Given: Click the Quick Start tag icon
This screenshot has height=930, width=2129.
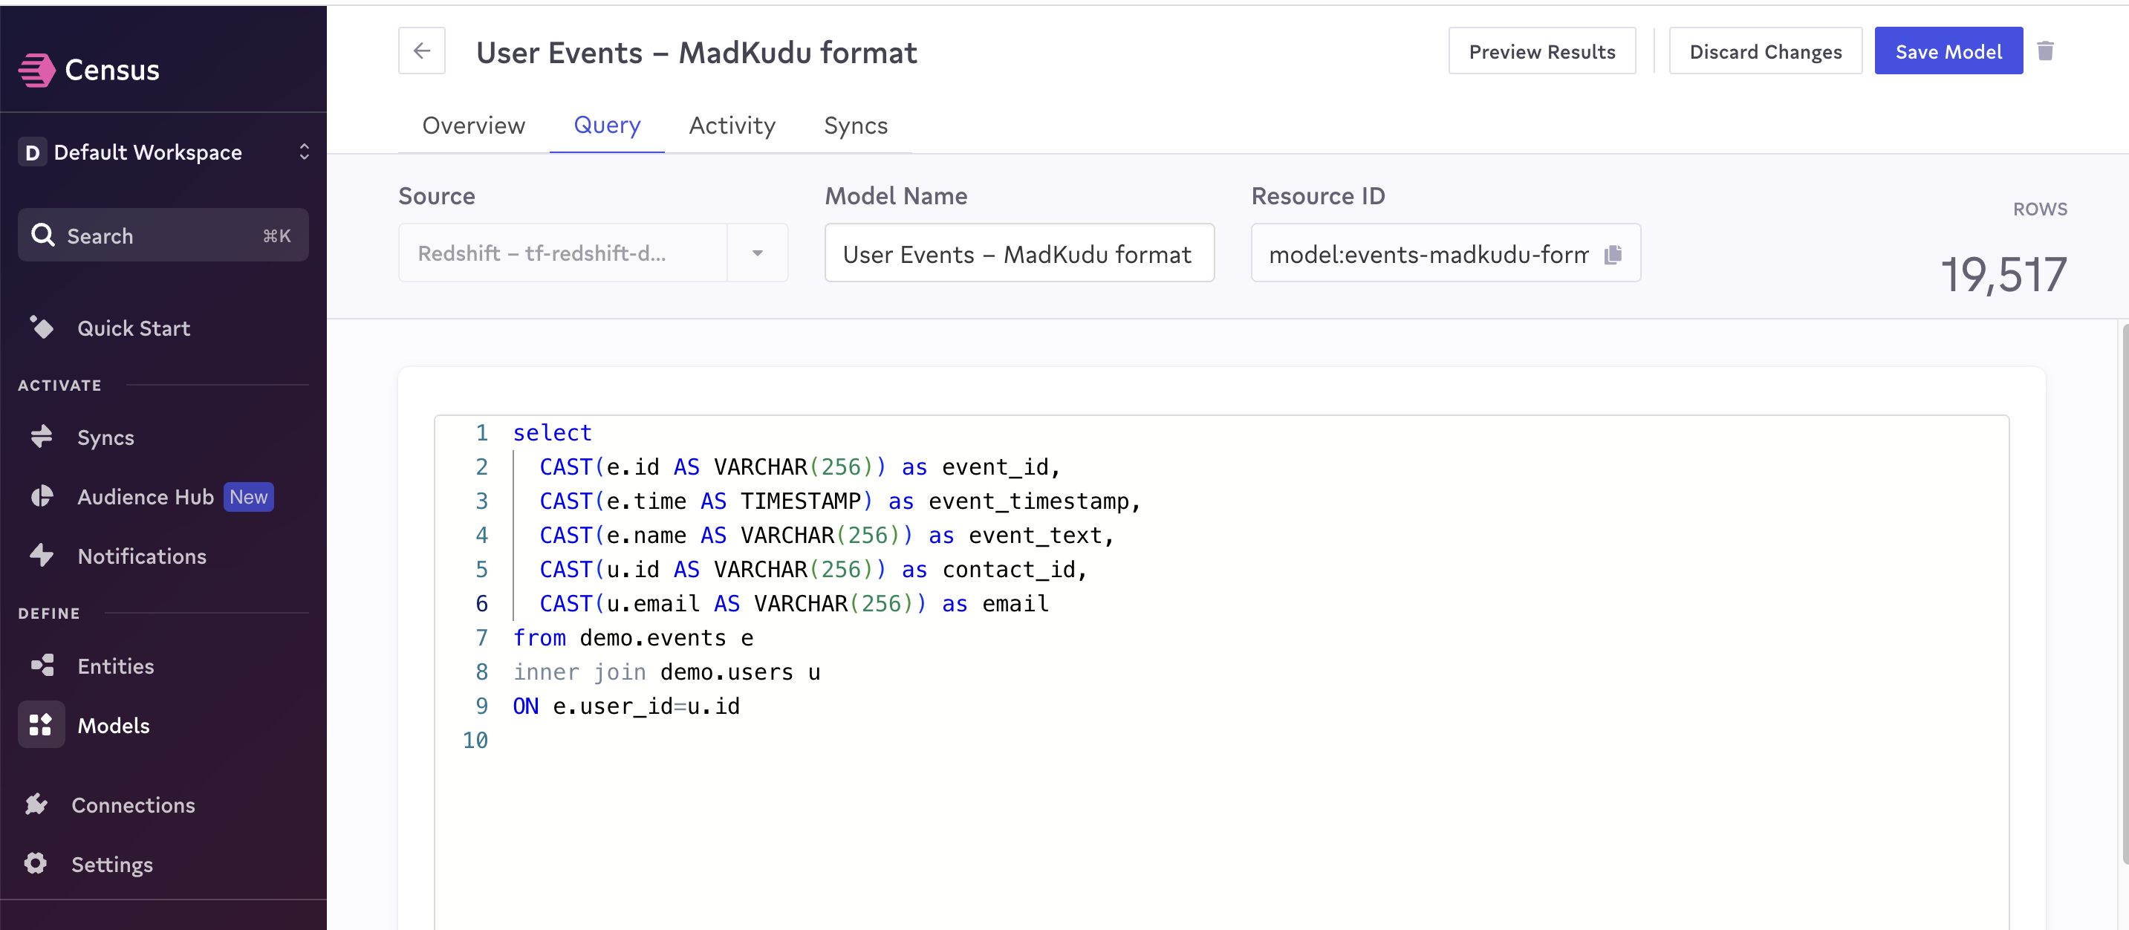Looking at the screenshot, I should [42, 328].
